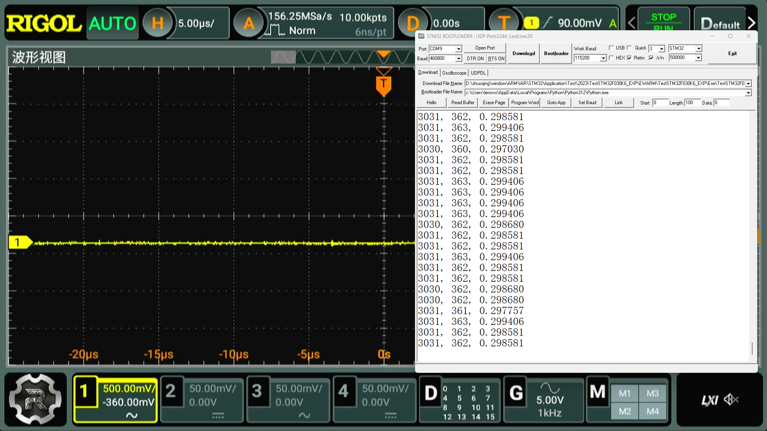The height and width of the screenshot is (431, 767).
Task: Uncheck the Retrn checkbox
Action: point(630,58)
